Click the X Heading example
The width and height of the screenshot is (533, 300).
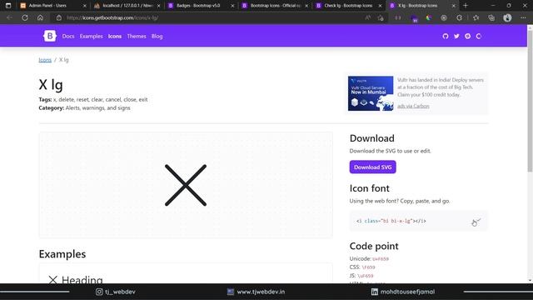click(76, 280)
